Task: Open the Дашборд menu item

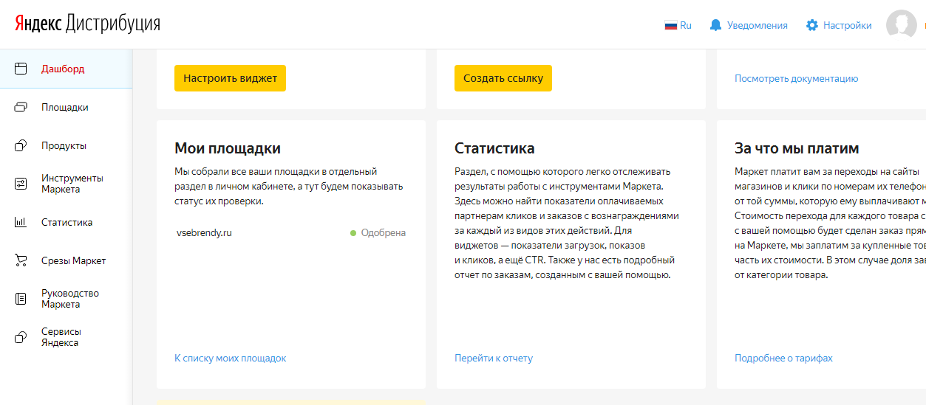Action: click(63, 69)
